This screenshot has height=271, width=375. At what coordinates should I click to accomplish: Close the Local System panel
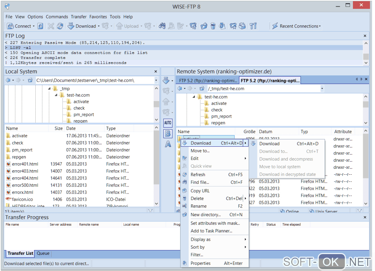click(x=156, y=71)
